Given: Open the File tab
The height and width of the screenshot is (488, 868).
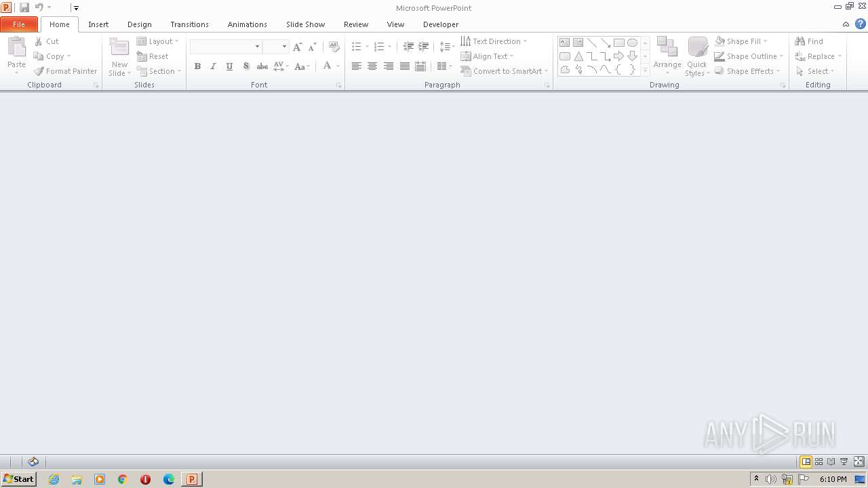Looking at the screenshot, I should [x=19, y=24].
